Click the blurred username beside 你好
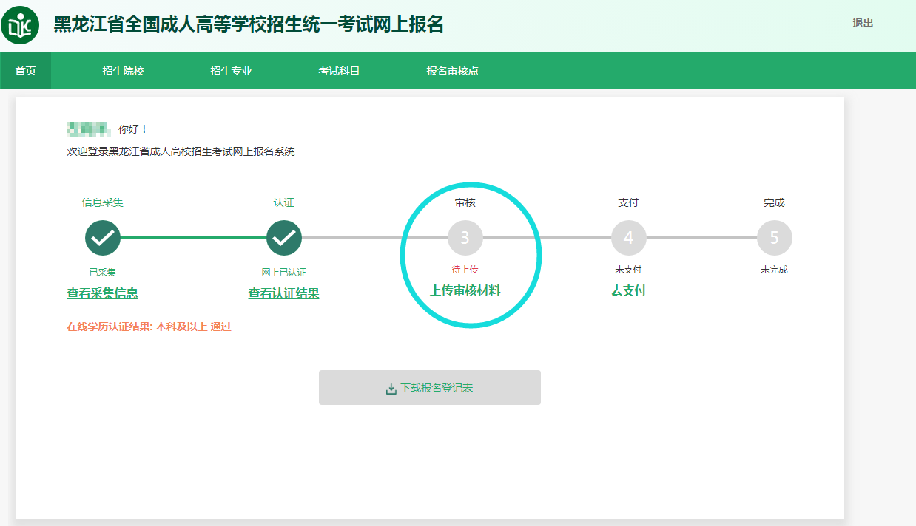 (88, 130)
